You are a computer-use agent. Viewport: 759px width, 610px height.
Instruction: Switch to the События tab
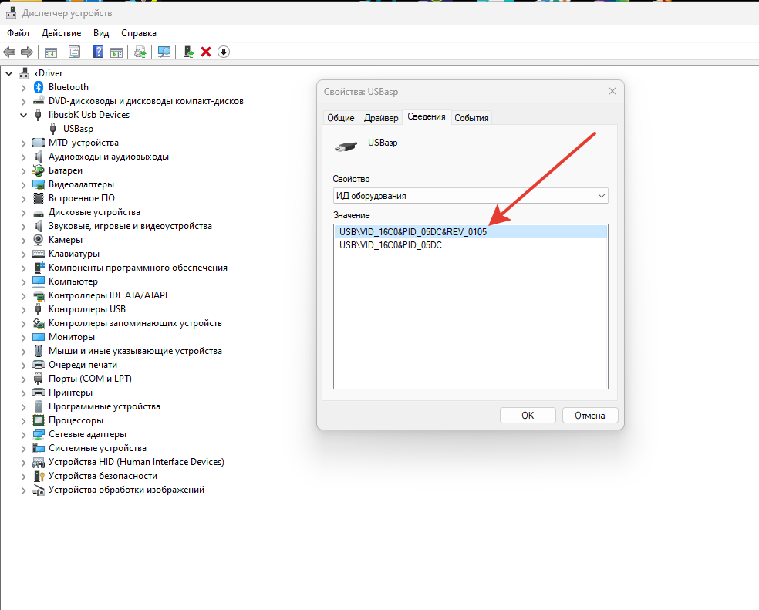(471, 118)
